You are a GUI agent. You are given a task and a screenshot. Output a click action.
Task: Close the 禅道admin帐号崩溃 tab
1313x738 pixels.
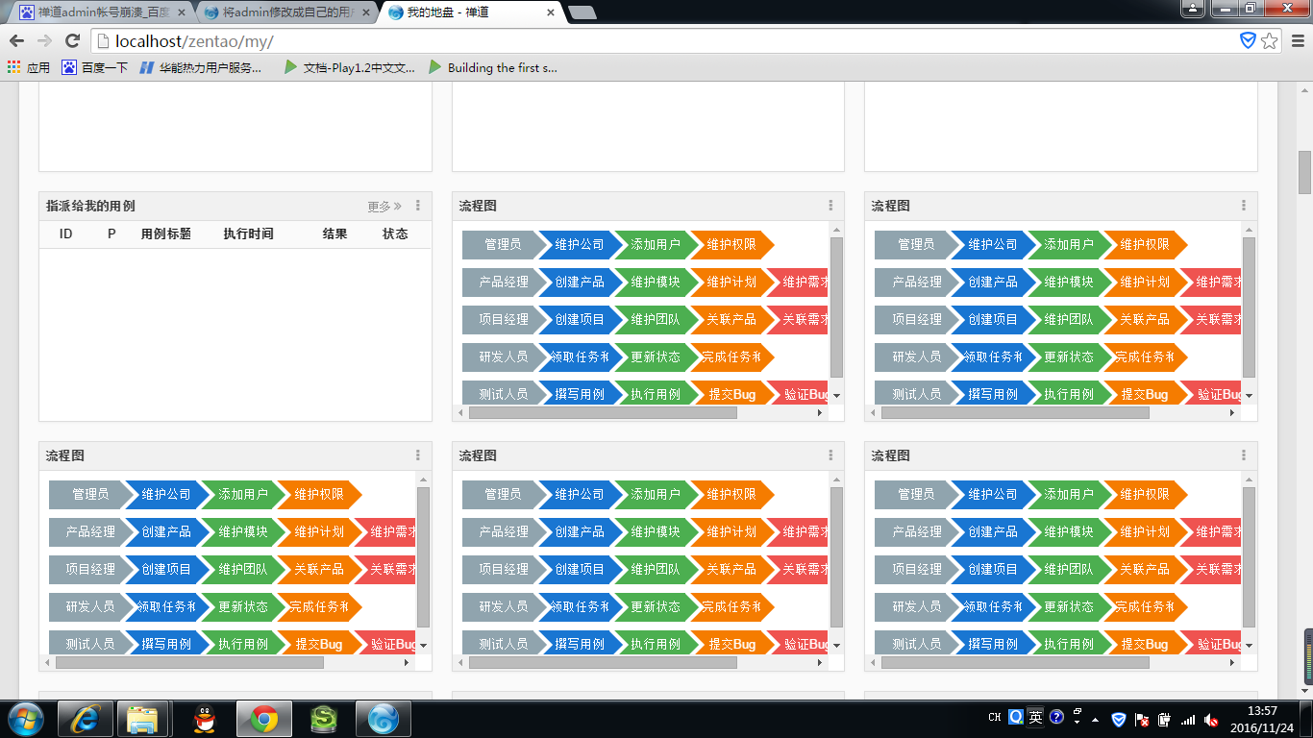(181, 12)
